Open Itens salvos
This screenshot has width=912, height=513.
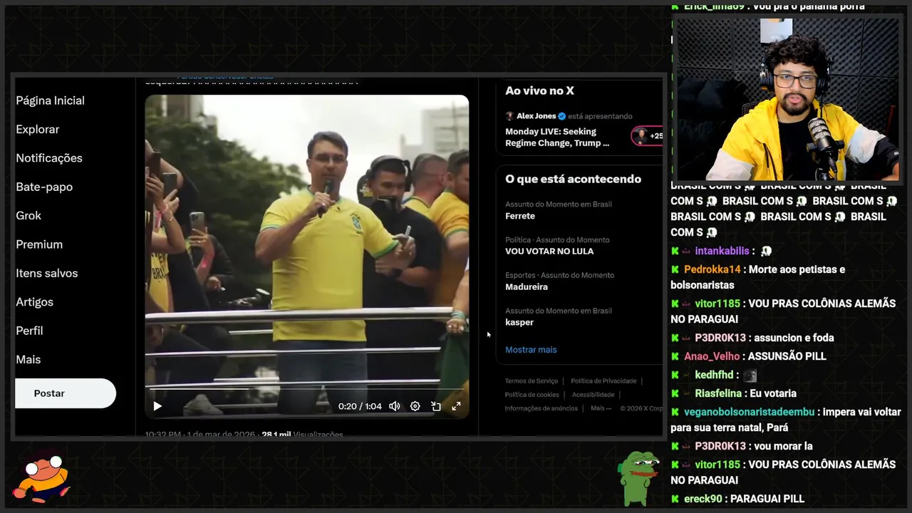click(47, 273)
